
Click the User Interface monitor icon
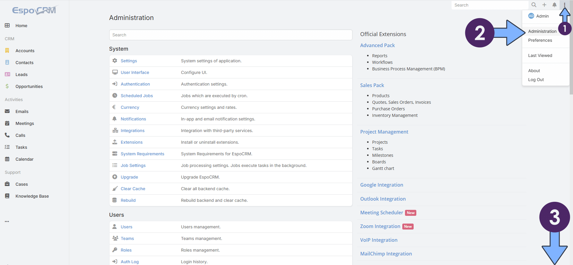115,72
